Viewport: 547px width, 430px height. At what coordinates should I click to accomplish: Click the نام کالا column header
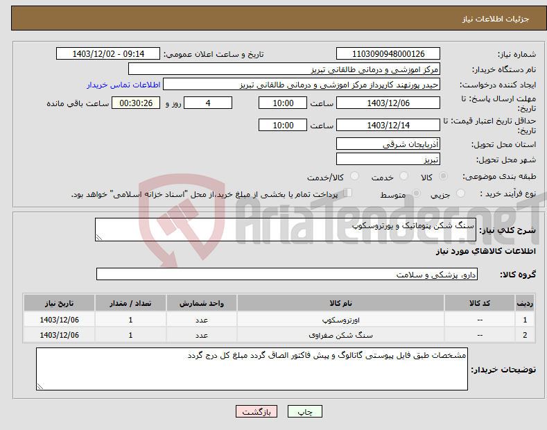click(340, 303)
